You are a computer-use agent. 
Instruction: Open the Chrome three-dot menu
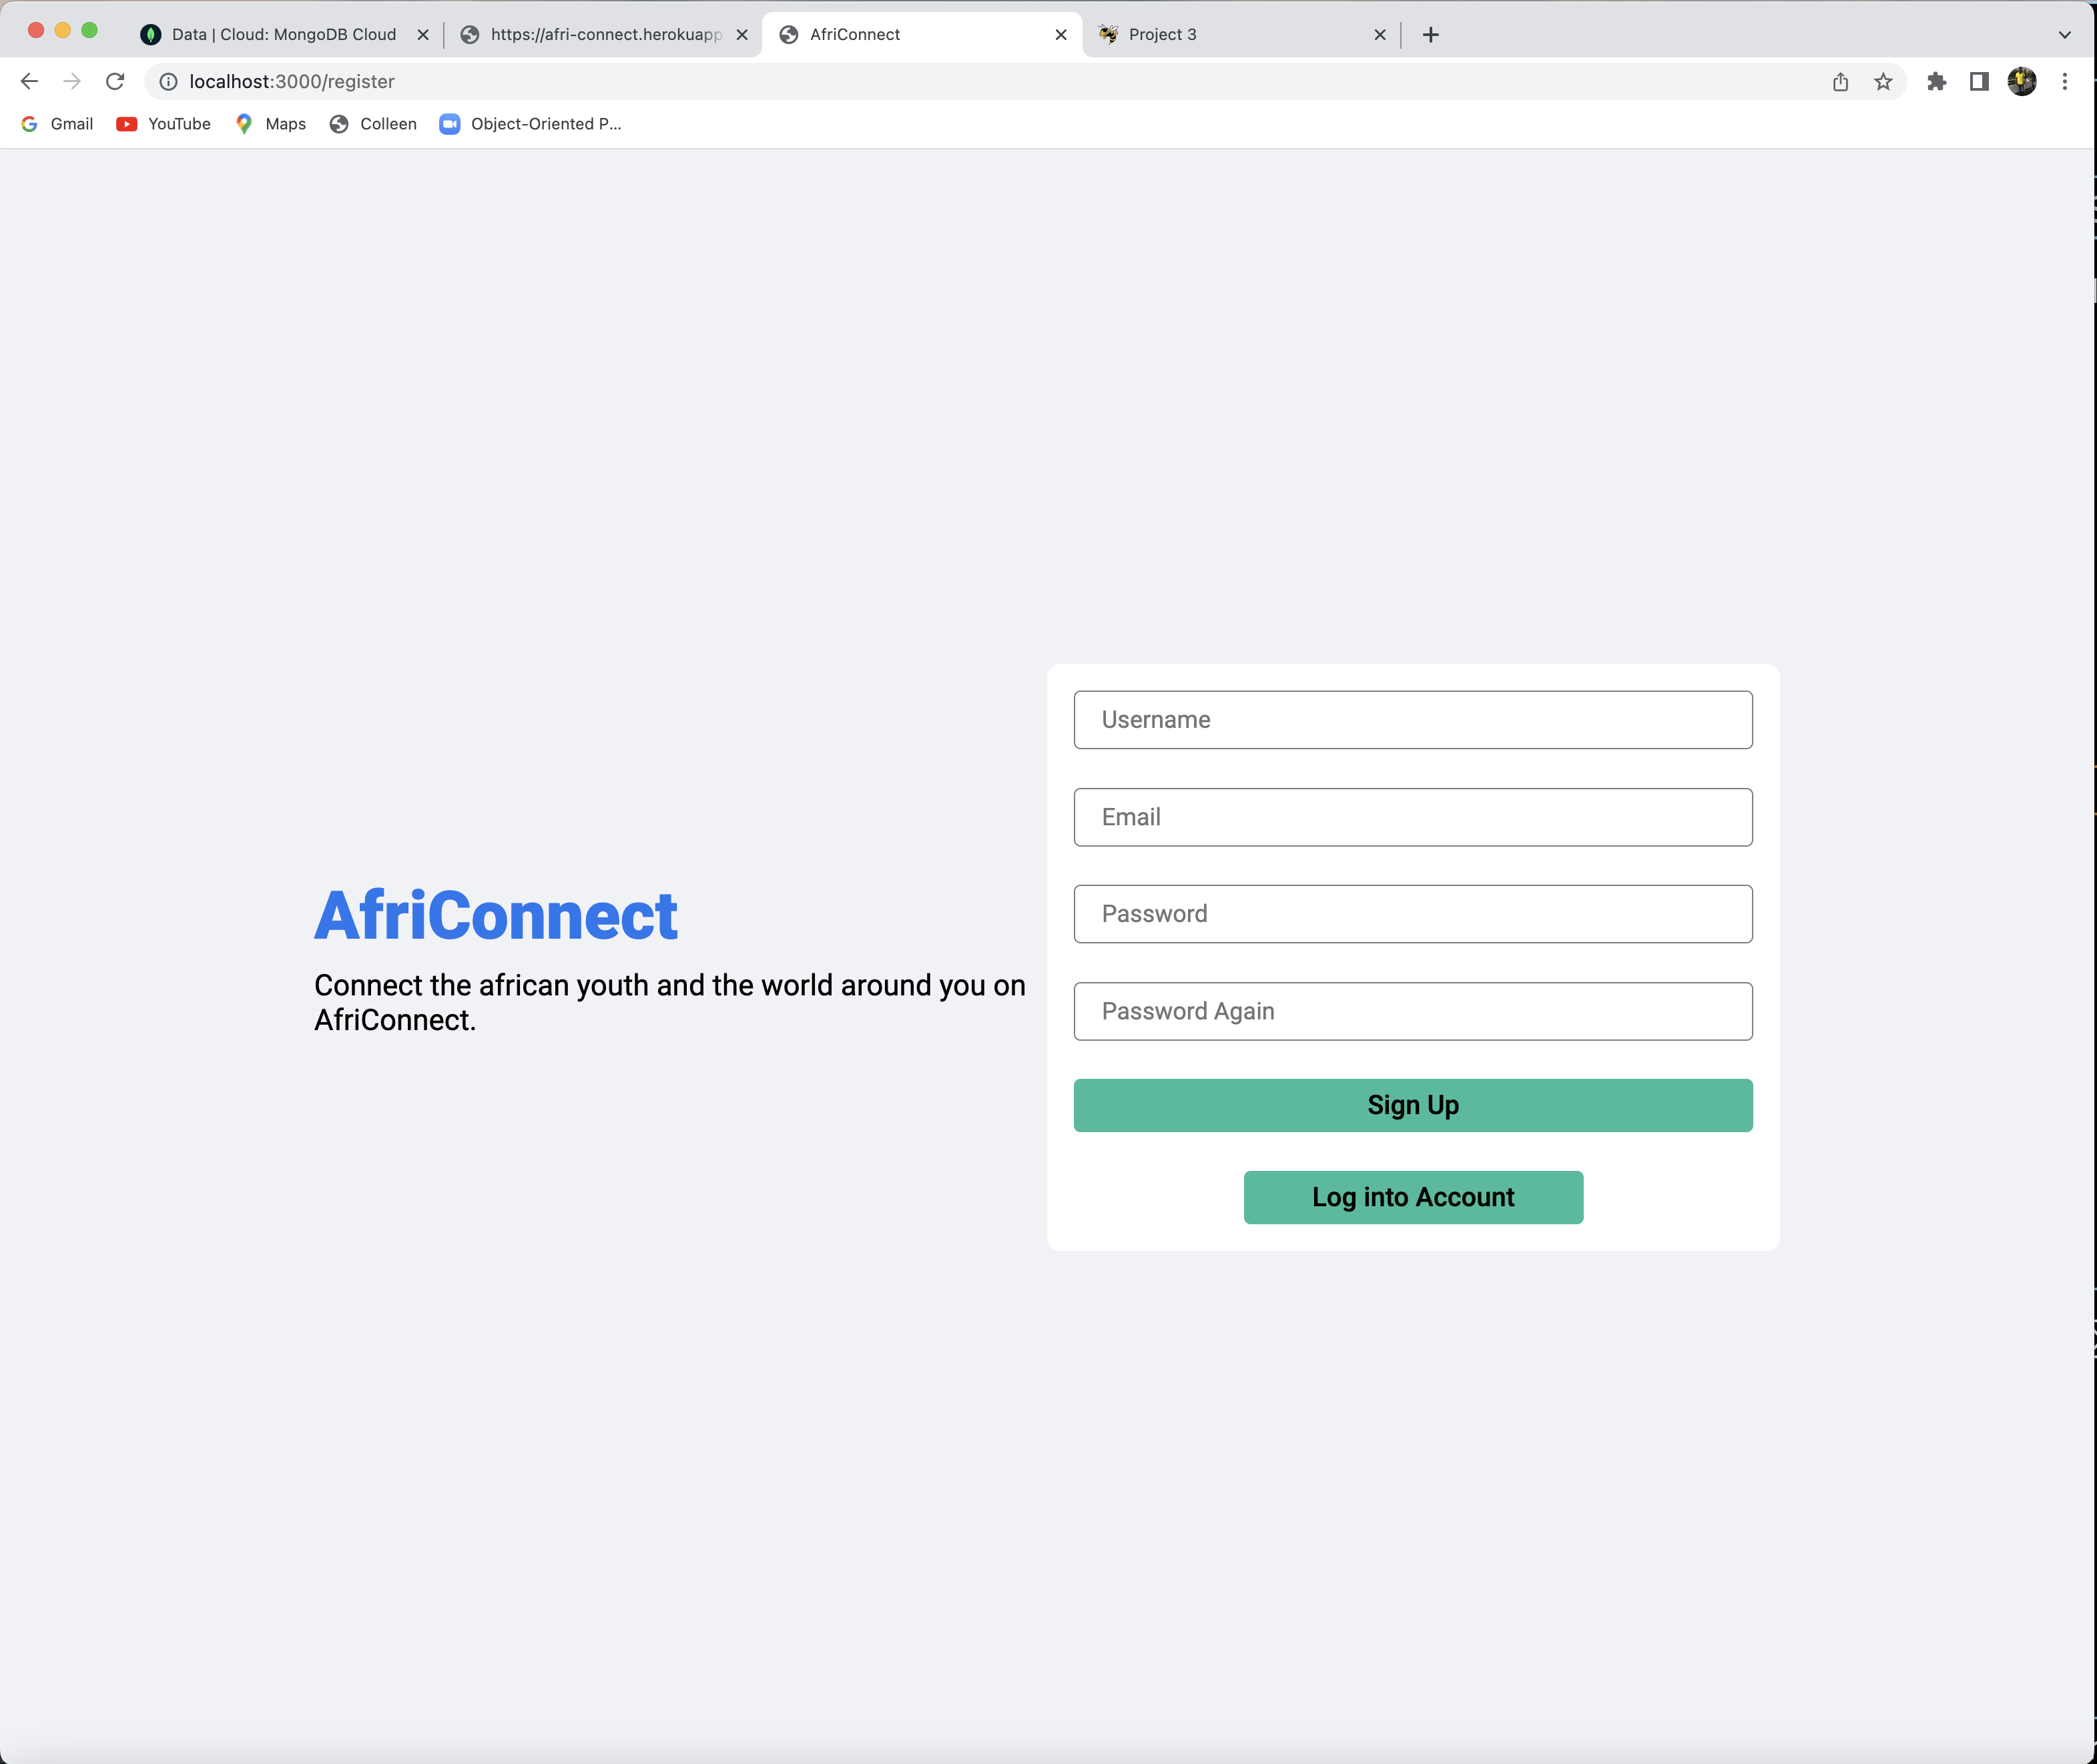click(2065, 81)
